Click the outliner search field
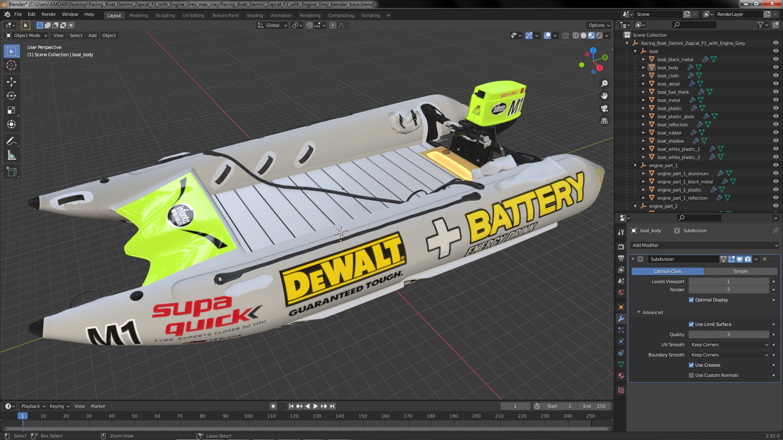 click(x=694, y=25)
